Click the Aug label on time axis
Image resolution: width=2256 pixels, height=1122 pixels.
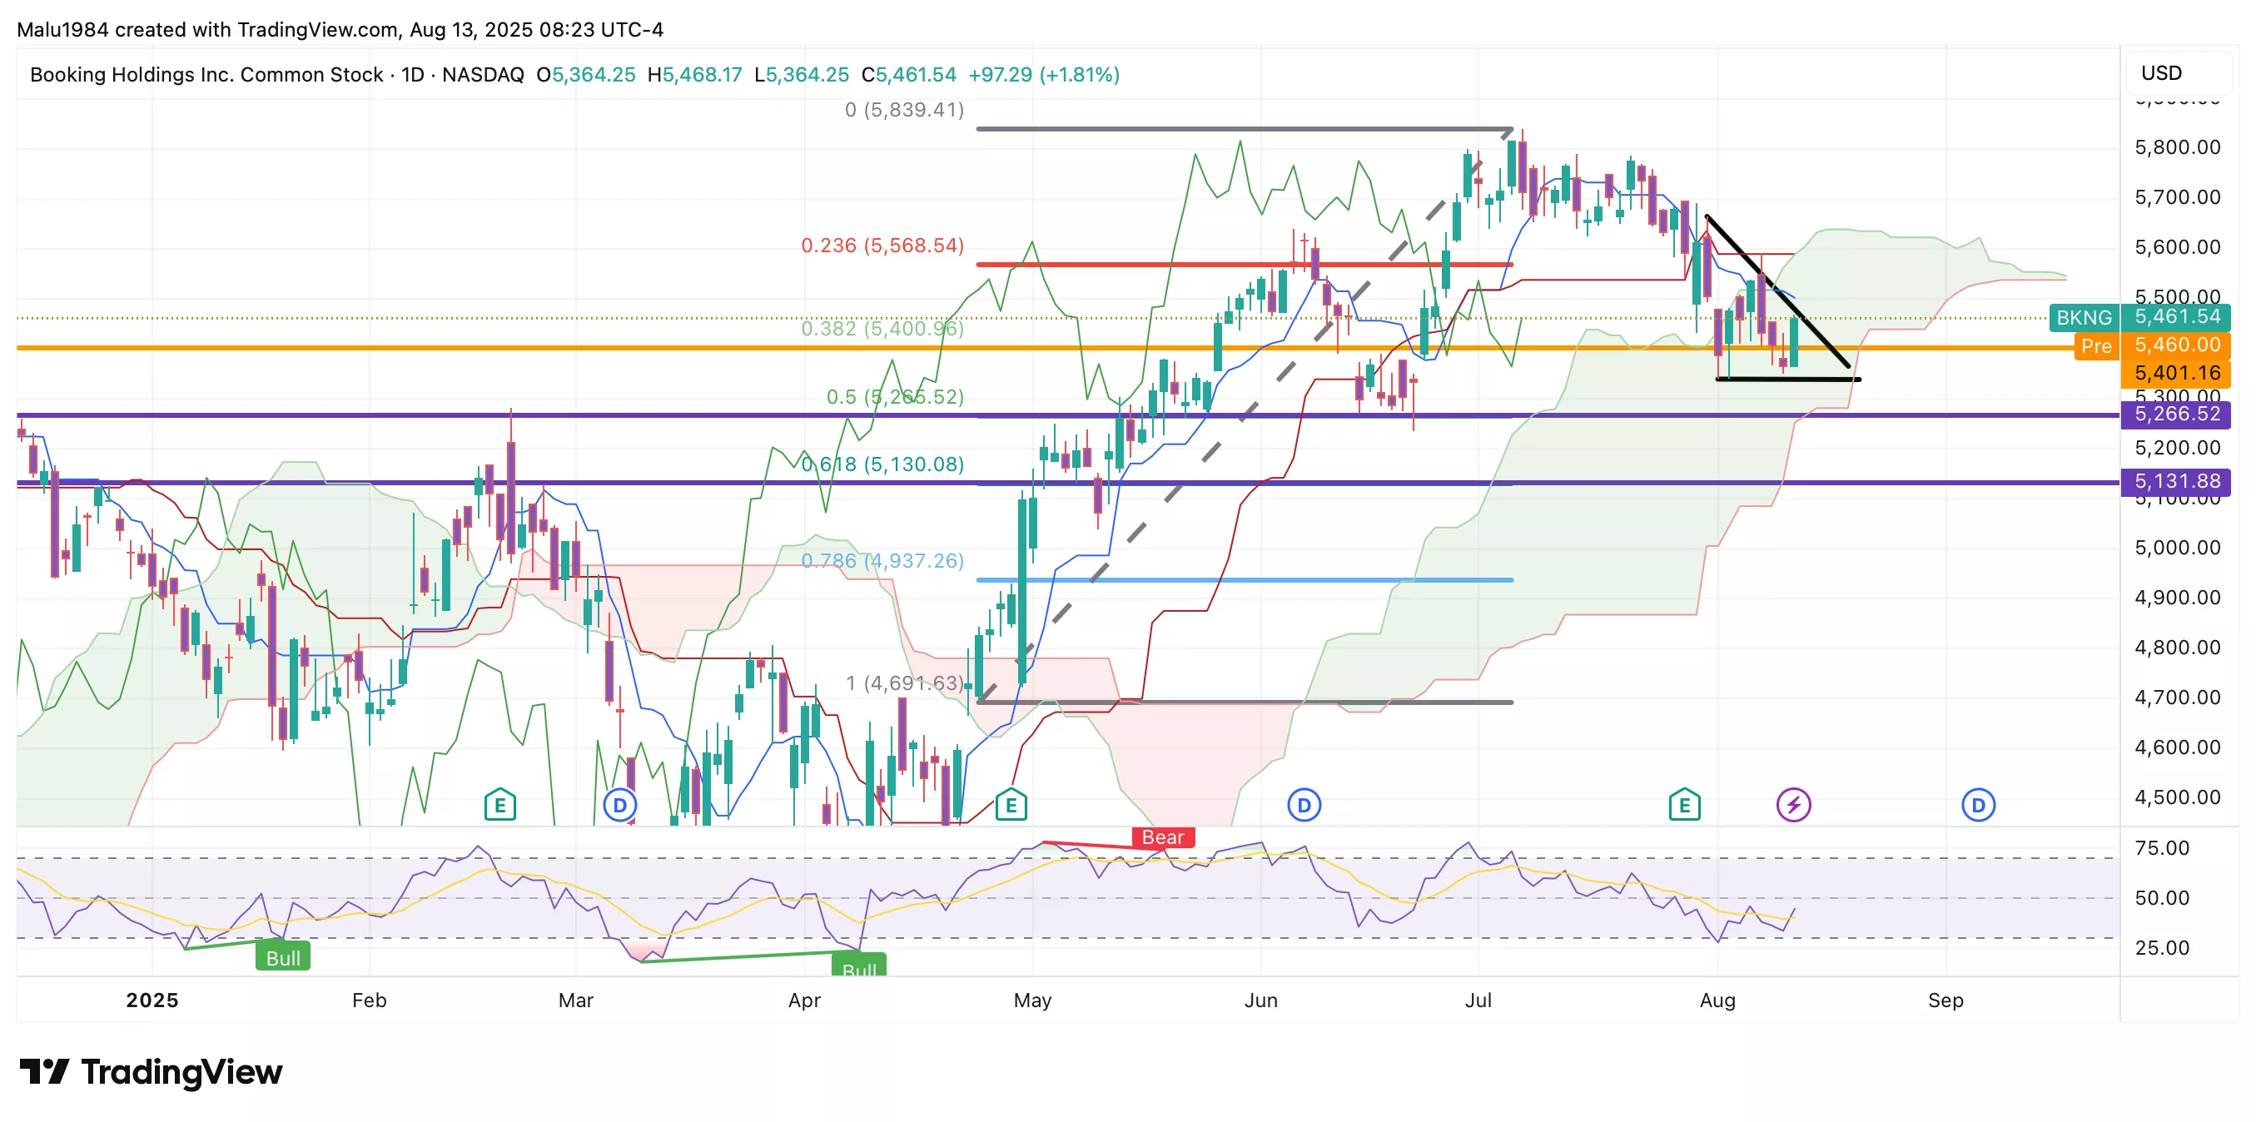pyautogui.click(x=1717, y=1000)
